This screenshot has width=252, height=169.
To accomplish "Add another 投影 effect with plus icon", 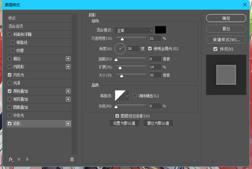I will pos(68,123).
